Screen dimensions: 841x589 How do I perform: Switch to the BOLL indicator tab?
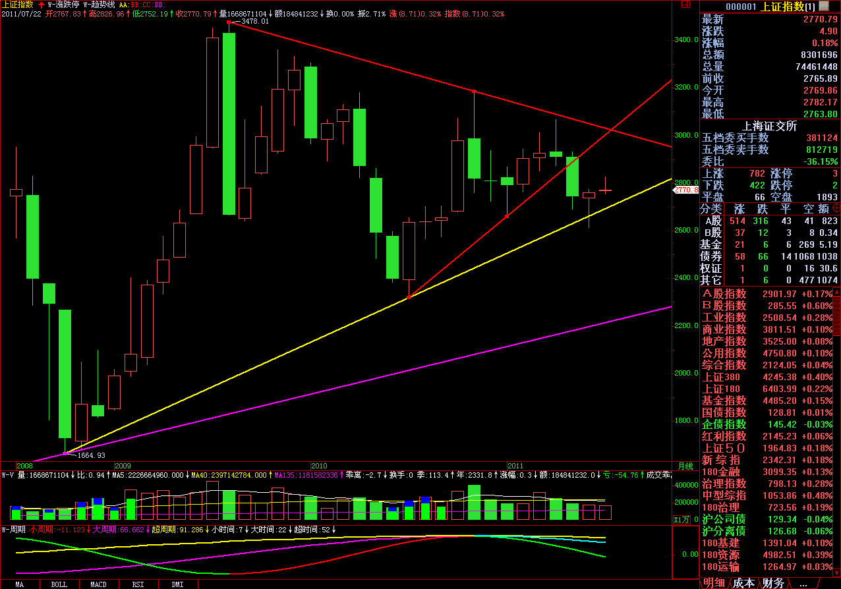pyautogui.click(x=59, y=584)
